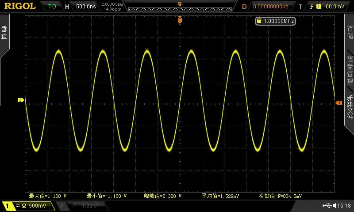Screen dimensions: 354x212
Task: Toggle channel 1 at 500mV
Action: click(x=28, y=206)
